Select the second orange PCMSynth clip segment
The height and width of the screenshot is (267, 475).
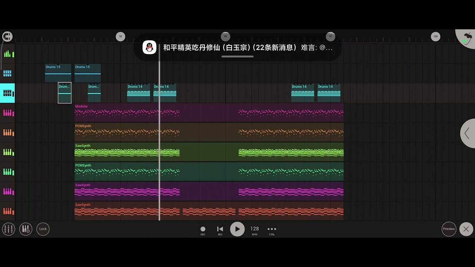point(291,132)
